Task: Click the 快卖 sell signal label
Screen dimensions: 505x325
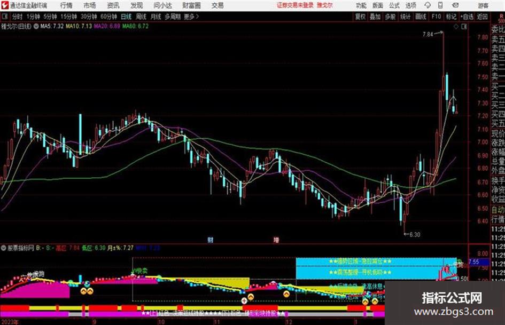Action: coord(141,271)
